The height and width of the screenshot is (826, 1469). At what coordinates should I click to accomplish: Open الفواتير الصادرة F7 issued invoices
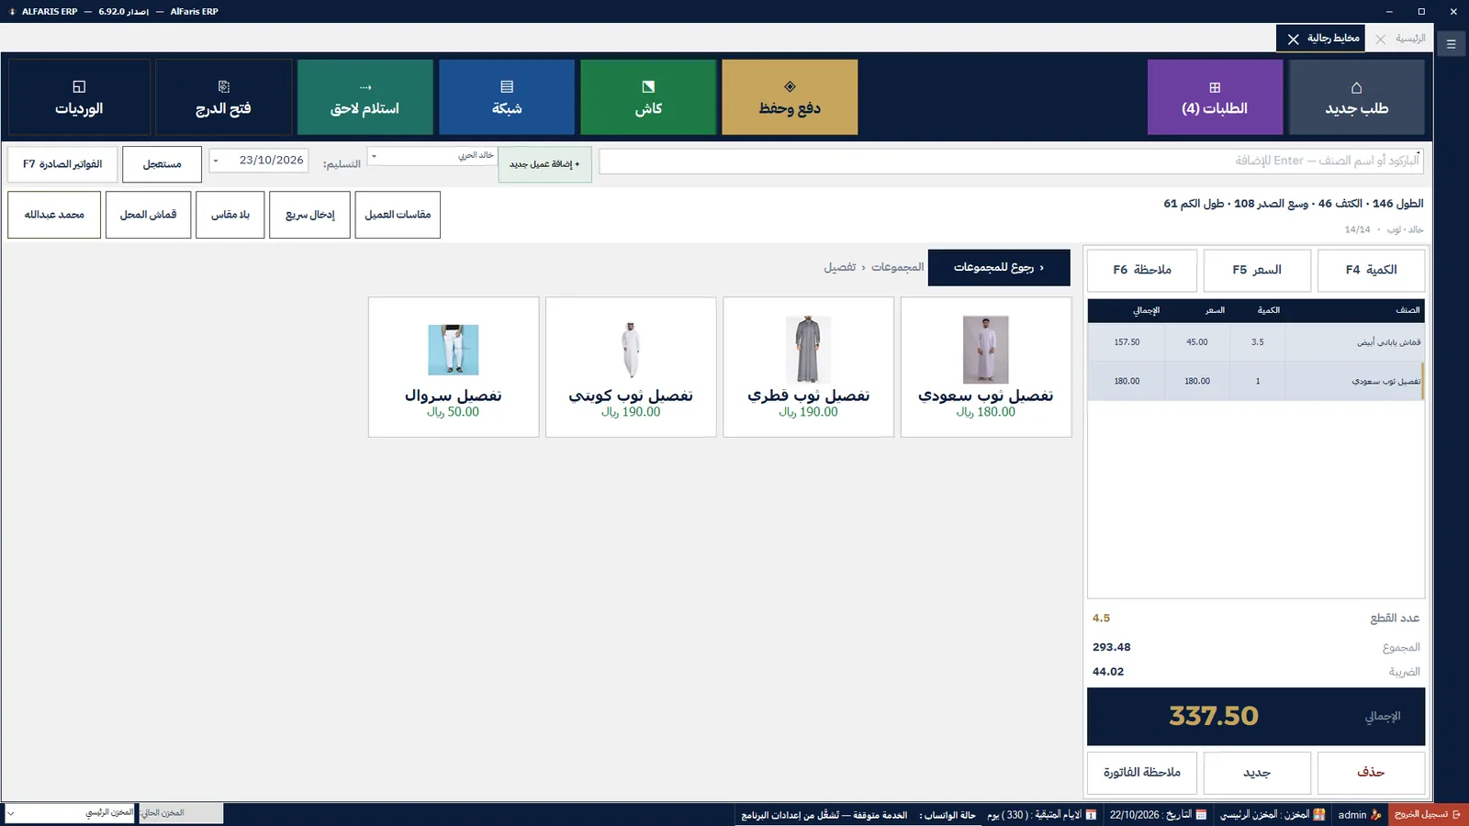62,164
